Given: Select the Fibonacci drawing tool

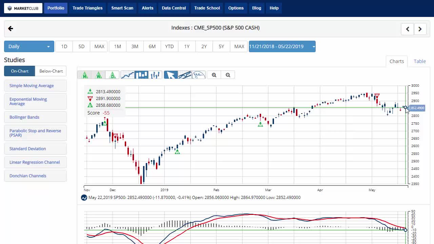Looking at the screenshot, I should coord(199,75).
